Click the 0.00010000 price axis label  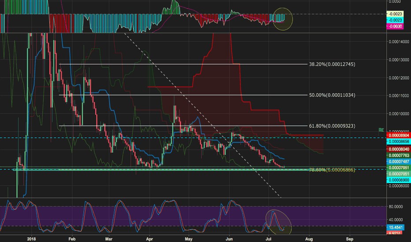[x=399, y=114]
